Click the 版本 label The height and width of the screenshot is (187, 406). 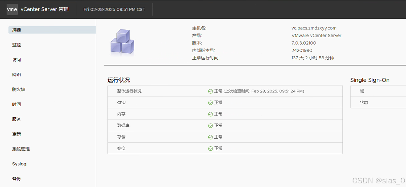click(197, 43)
